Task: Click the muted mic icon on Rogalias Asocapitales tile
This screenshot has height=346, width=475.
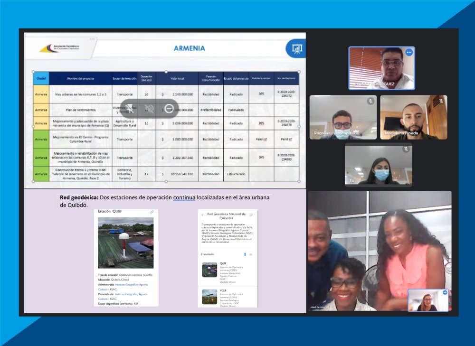Action: coord(370,101)
